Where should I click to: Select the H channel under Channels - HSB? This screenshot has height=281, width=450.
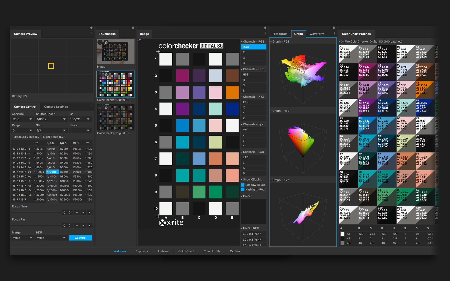tap(253, 80)
